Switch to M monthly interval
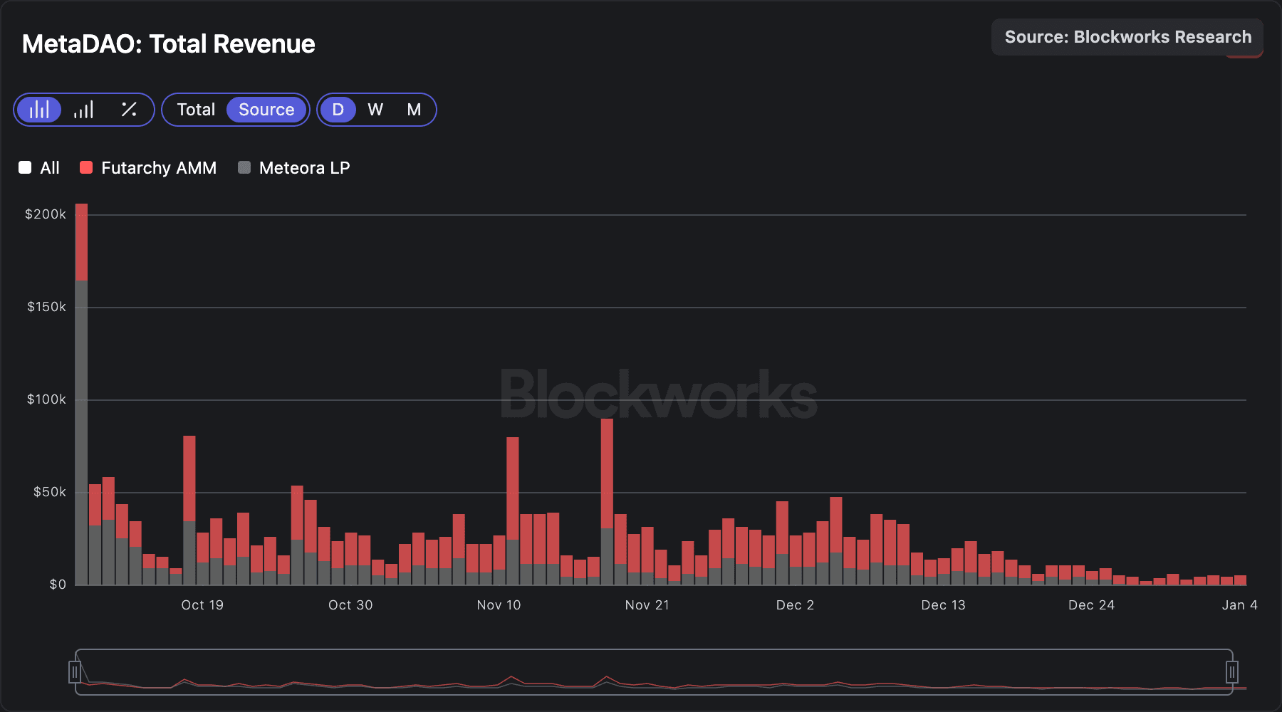 [414, 110]
